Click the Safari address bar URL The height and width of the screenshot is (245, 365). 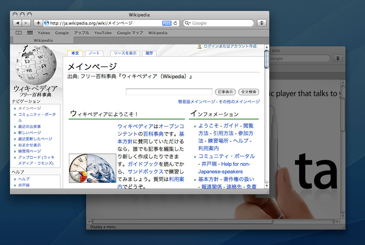pos(91,23)
